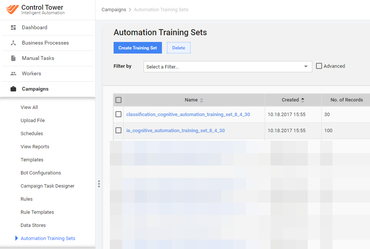Click Create Training Set button

[138, 48]
